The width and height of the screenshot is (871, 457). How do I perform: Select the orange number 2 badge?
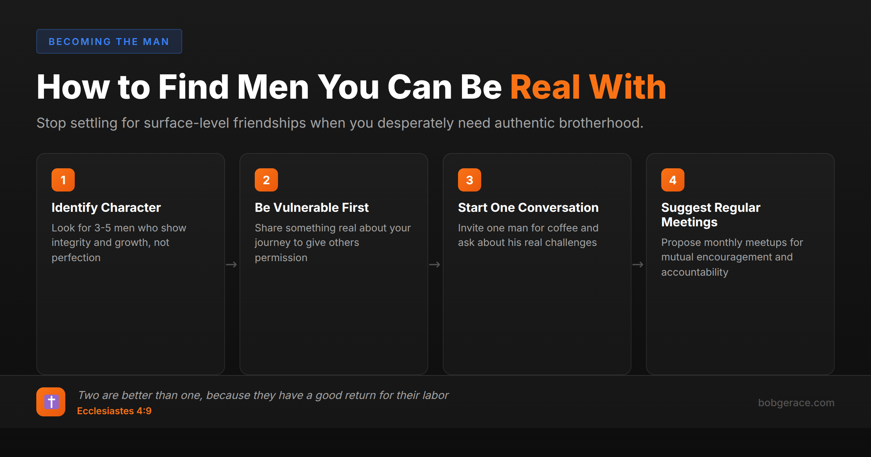(x=266, y=179)
